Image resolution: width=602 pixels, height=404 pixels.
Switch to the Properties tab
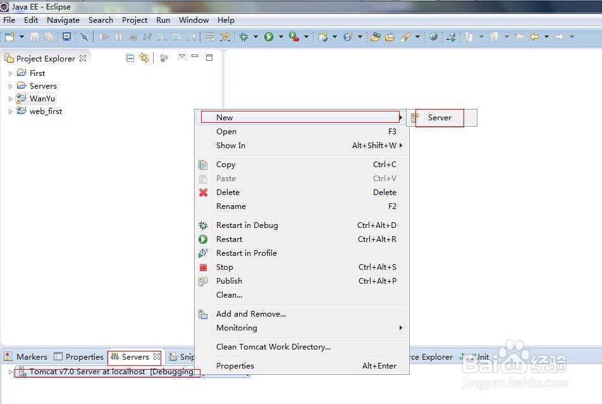(x=79, y=357)
